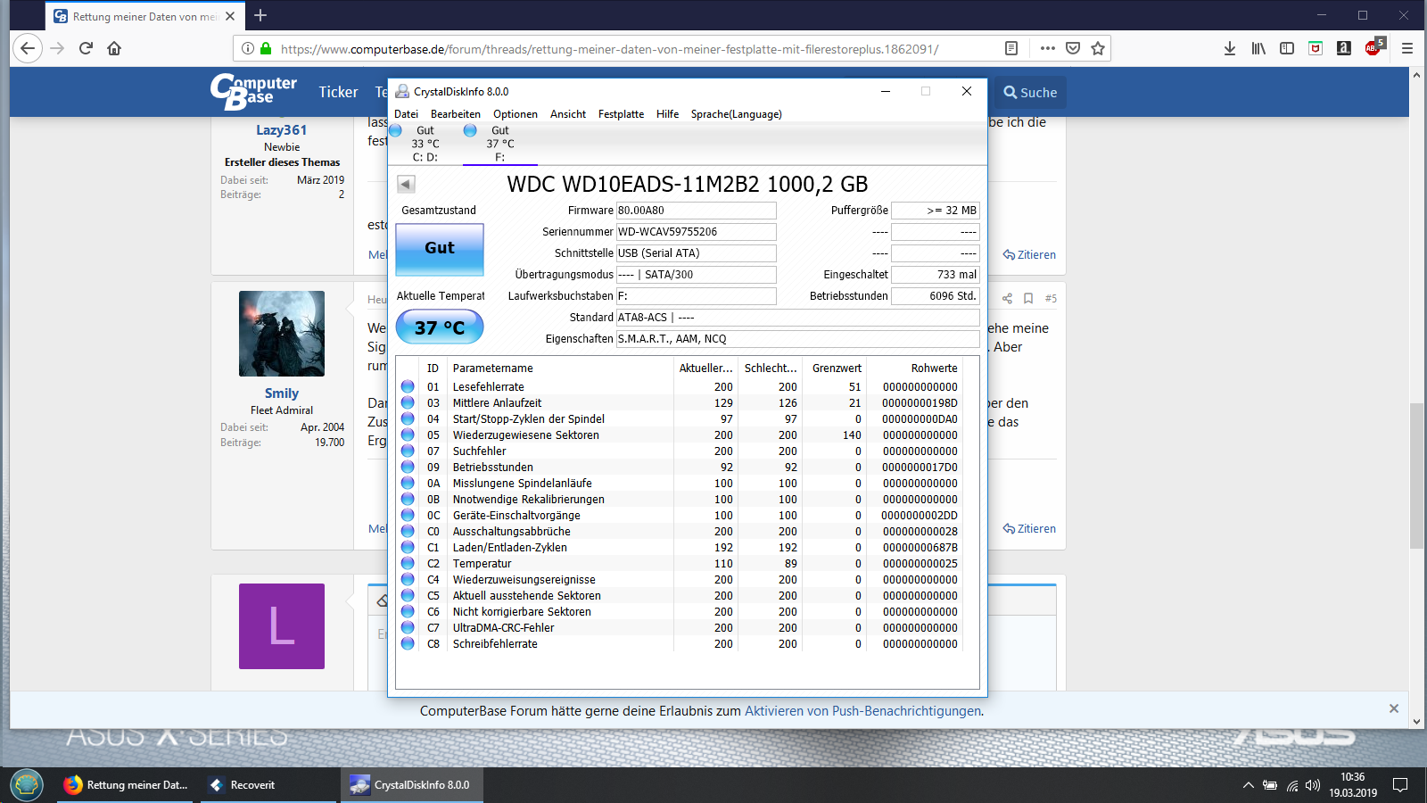Viewport: 1427px width, 803px height.
Task: Click the Suche search button on ComputerBase
Action: click(1030, 93)
